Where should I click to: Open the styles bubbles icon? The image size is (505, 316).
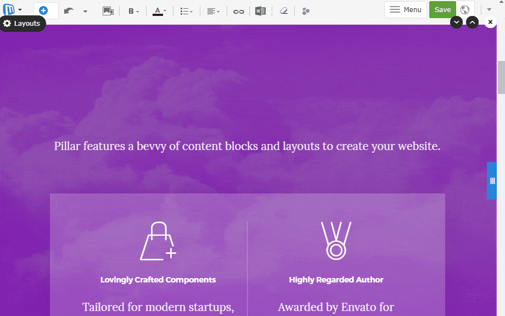point(306,12)
